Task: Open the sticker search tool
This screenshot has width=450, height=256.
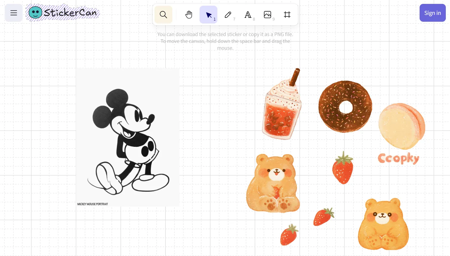Action: (163, 15)
